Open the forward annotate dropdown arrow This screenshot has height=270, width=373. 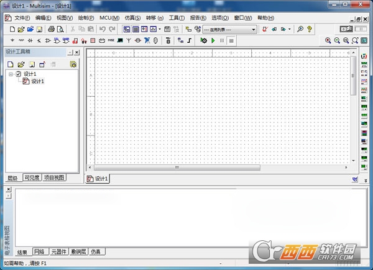pos(289,29)
